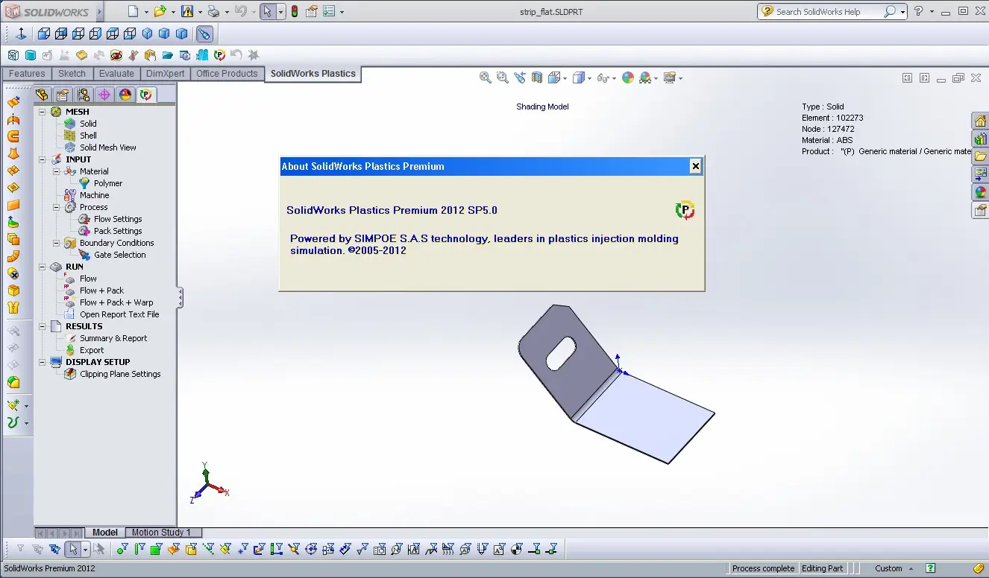Click the Editing Part status text
Image resolution: width=989 pixels, height=578 pixels.
point(823,568)
